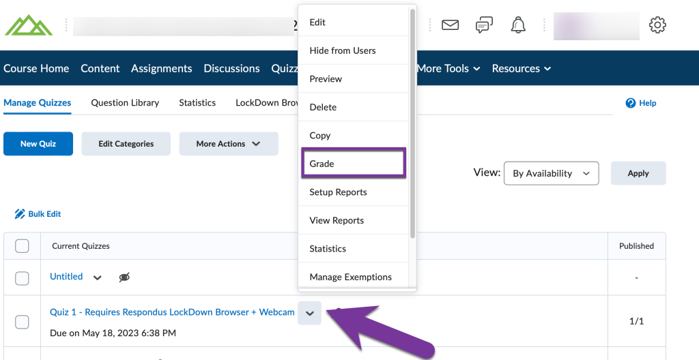Open Quizzes in the navbar
This screenshot has height=360, width=699.
click(x=285, y=69)
